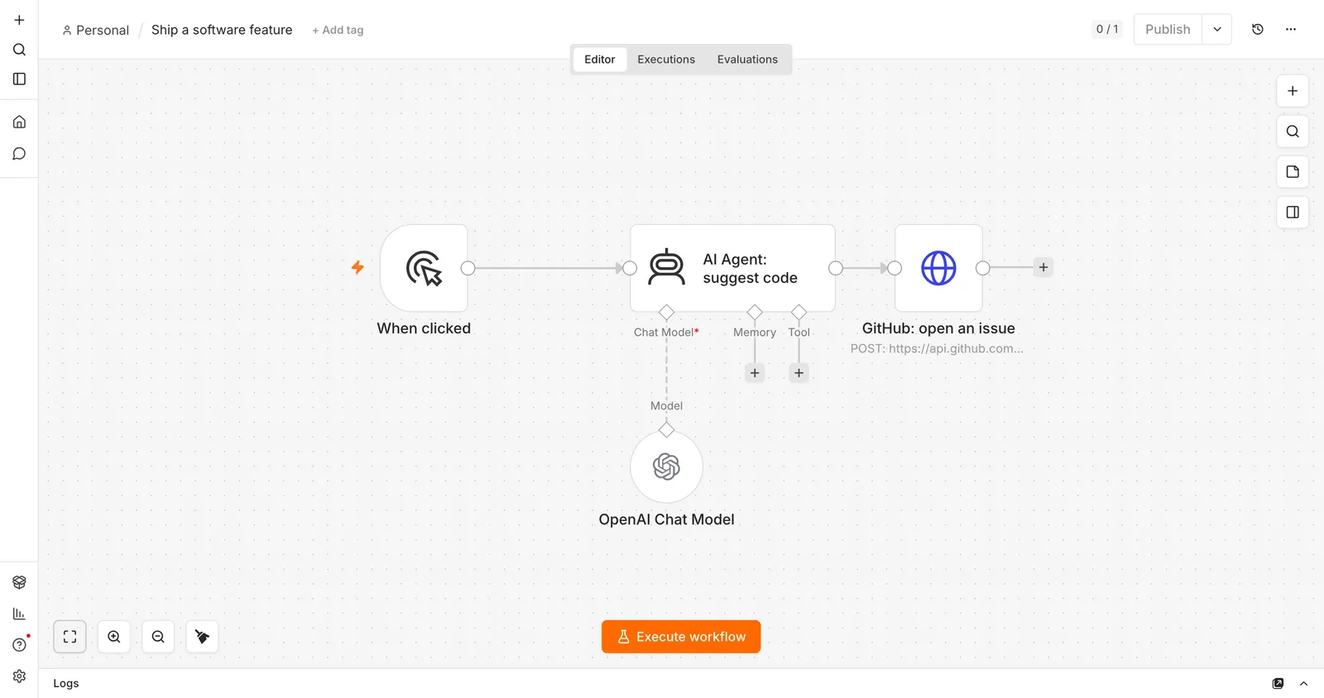Open the three-dot workflow options menu
Screen dimensions: 1324x698
pos(1291,29)
